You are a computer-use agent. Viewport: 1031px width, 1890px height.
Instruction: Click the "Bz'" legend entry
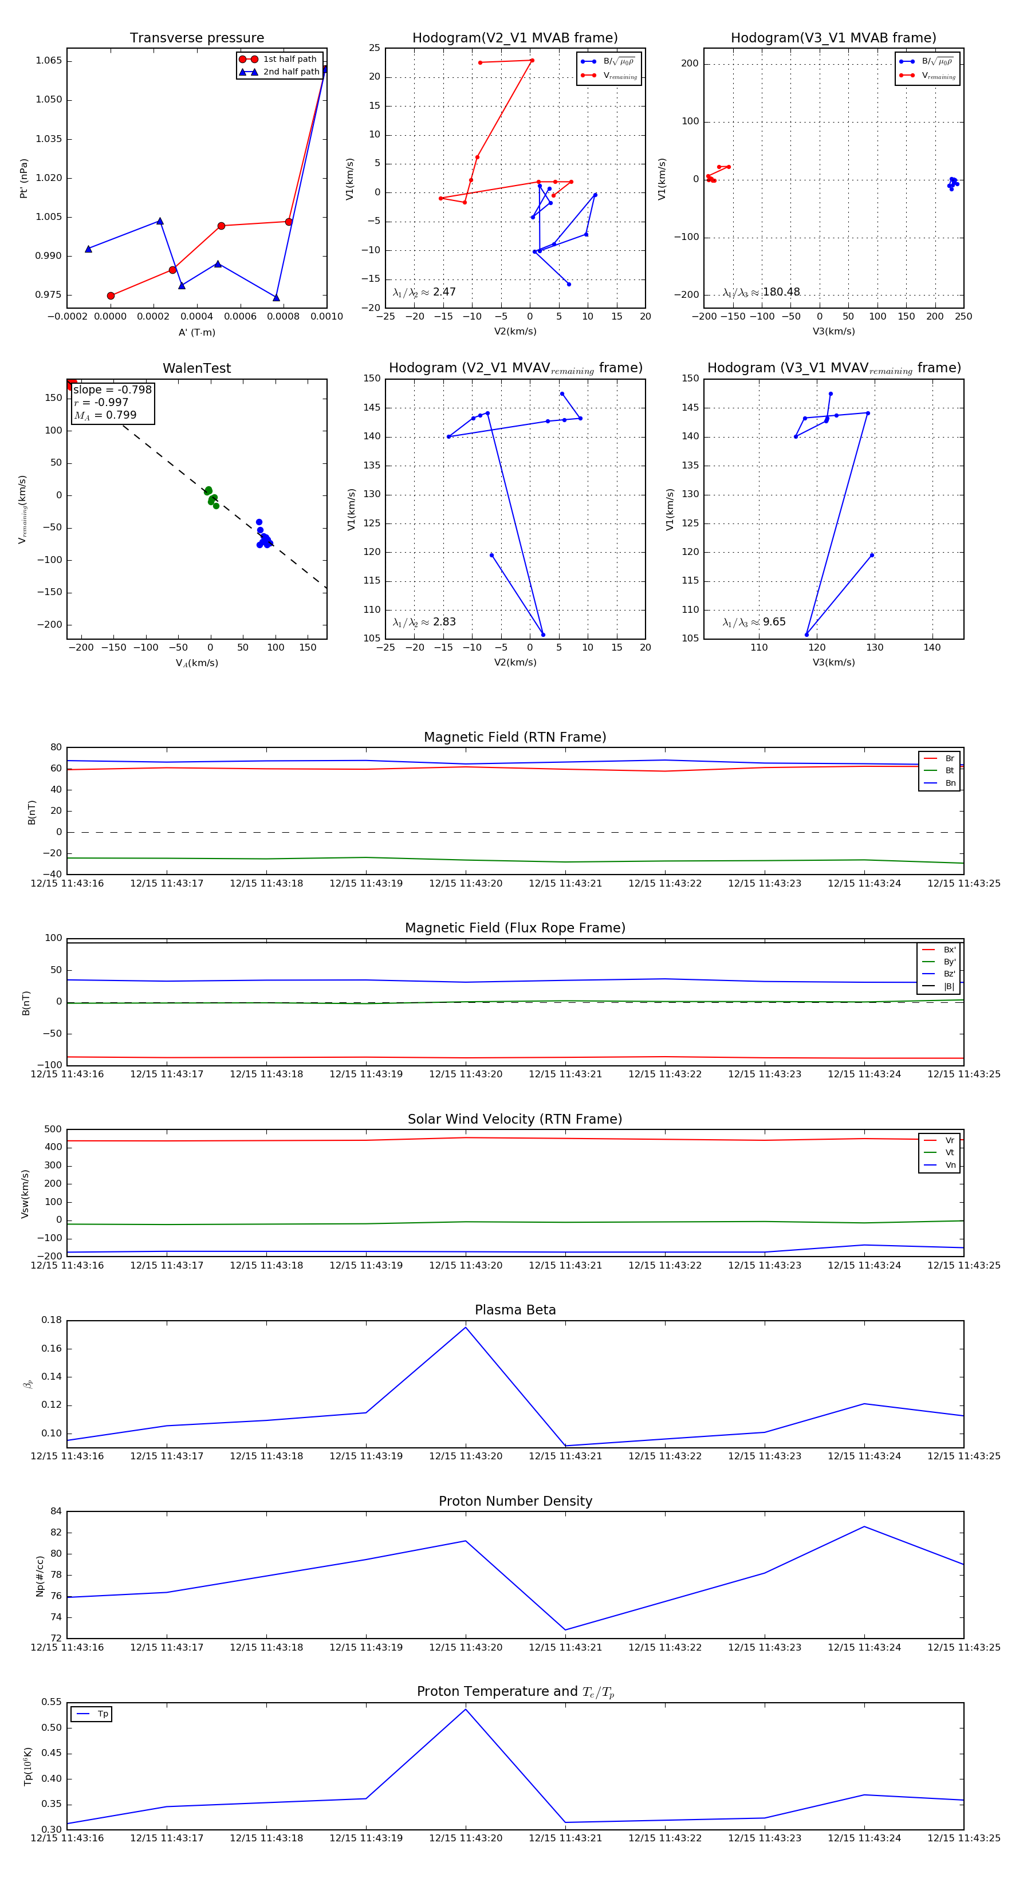pos(939,974)
